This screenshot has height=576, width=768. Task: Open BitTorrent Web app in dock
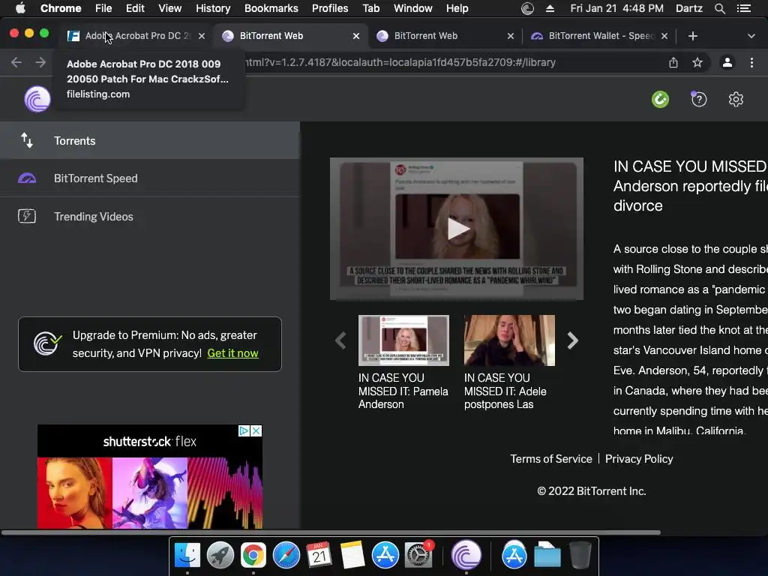click(466, 554)
